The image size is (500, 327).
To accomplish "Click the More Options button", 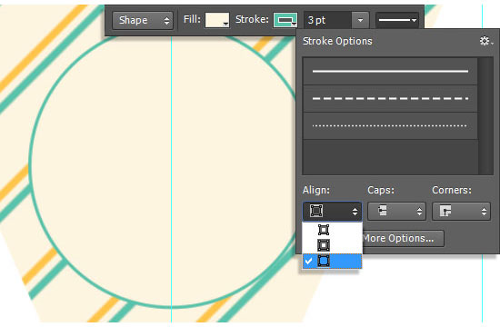I will click(x=403, y=238).
